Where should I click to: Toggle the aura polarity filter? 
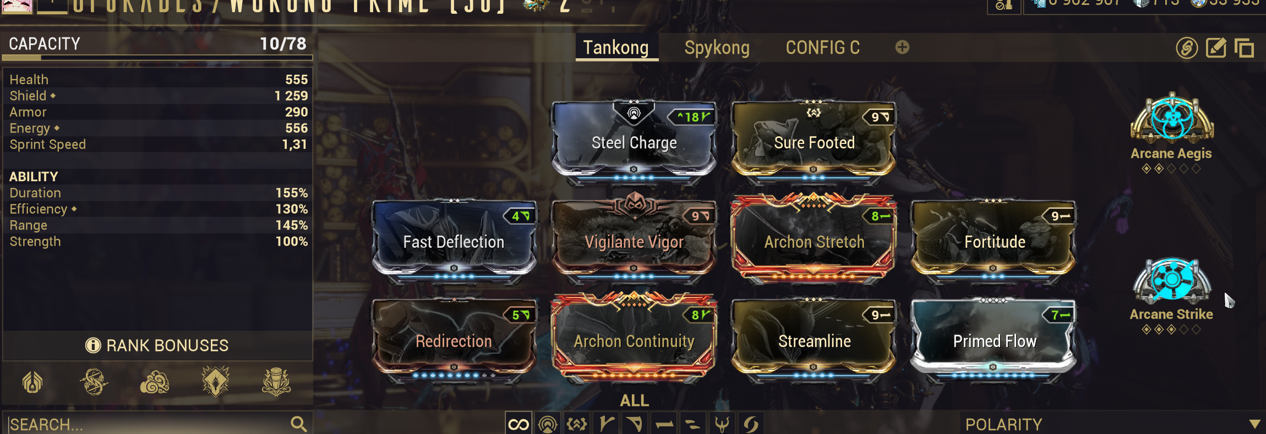[x=548, y=424]
